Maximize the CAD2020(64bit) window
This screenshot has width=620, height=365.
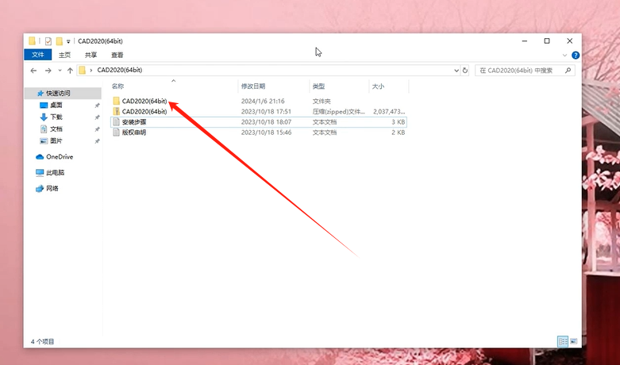pos(547,41)
